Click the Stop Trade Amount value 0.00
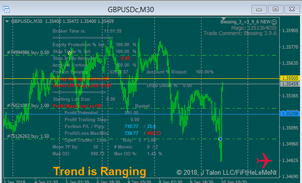Viewport: 302px width, 183px height. click(x=125, y=58)
